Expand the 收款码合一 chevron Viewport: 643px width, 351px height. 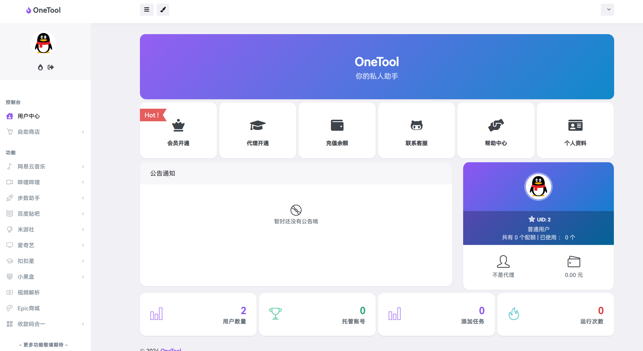[83, 324]
